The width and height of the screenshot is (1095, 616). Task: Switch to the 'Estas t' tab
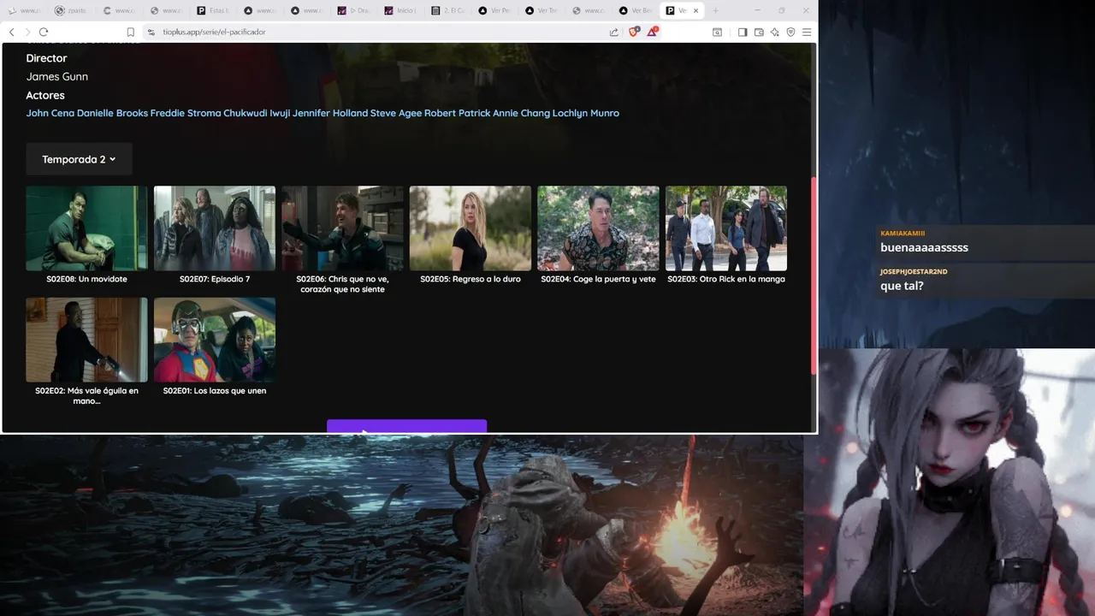tap(213, 10)
